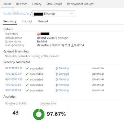Screen dimensions: 124x122
Task: Open Deployment Groups* tab
Action: [x=81, y=4]
